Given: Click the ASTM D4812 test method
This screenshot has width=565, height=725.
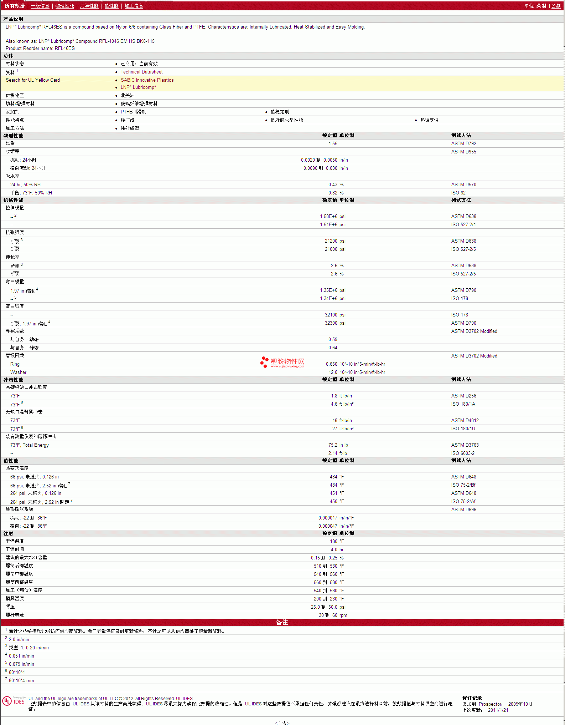Looking at the screenshot, I should click(x=465, y=420).
